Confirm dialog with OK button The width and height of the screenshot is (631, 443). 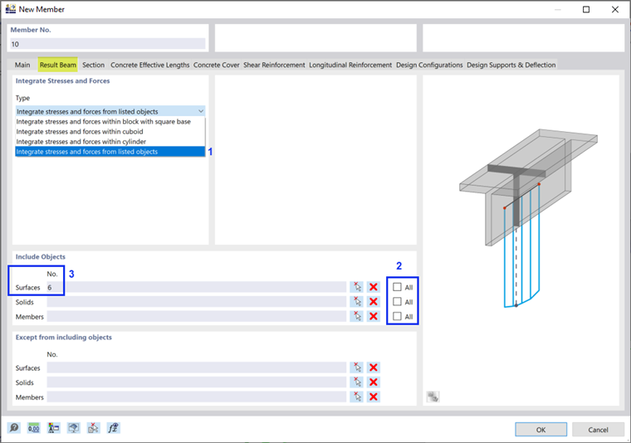click(x=541, y=430)
